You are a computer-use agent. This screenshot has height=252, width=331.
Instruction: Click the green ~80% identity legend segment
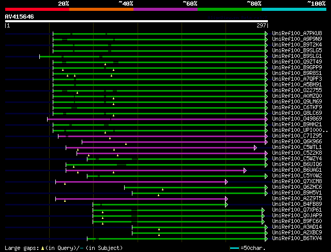coord(230,9)
